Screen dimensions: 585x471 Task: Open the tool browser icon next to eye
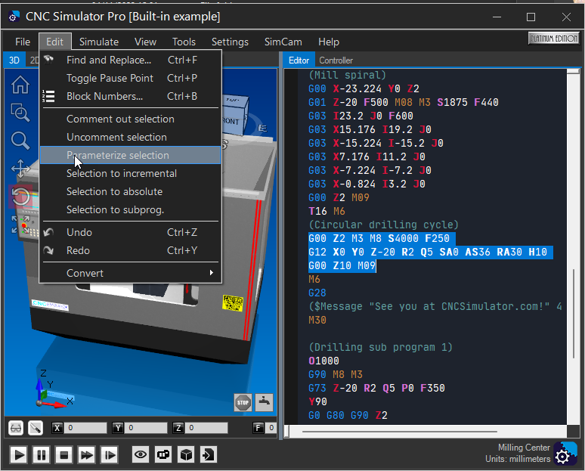tap(163, 454)
